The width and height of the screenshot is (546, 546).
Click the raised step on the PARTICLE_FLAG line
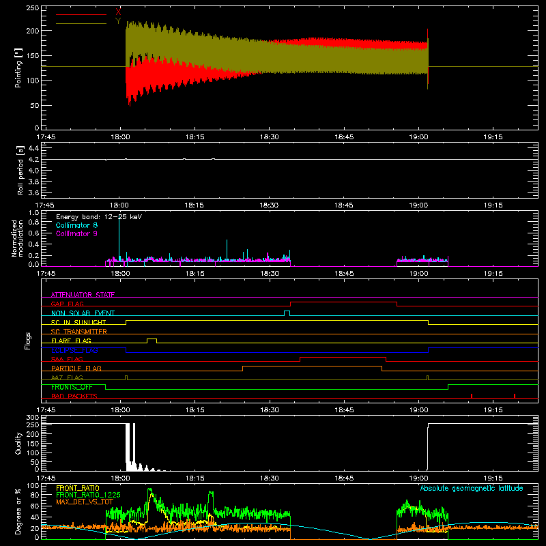(x=313, y=367)
